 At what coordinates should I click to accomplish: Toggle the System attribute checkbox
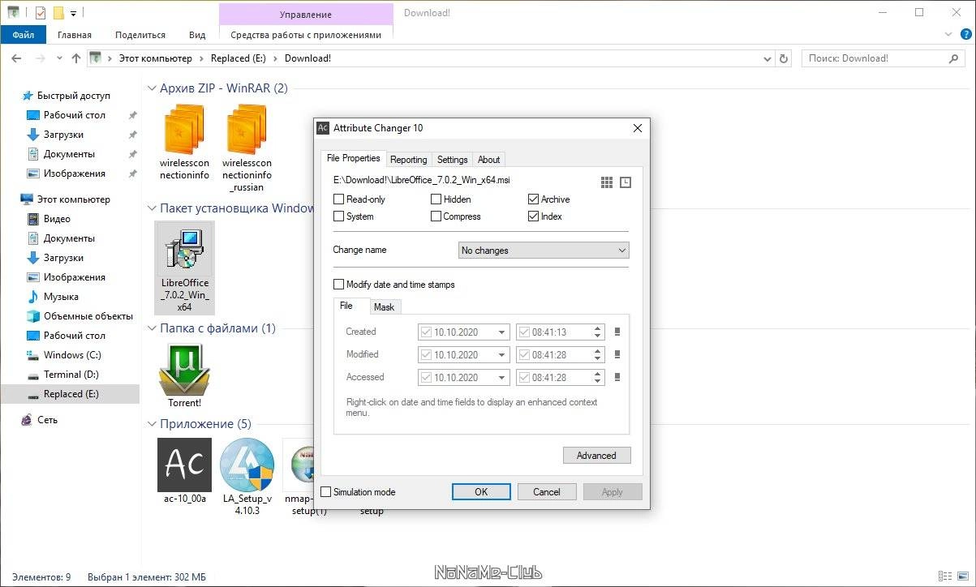click(339, 216)
